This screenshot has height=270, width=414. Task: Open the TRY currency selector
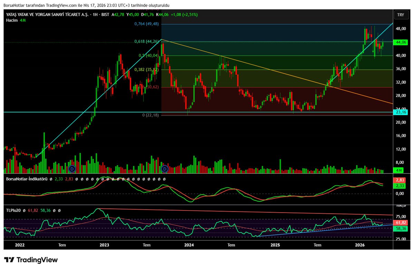point(401,15)
